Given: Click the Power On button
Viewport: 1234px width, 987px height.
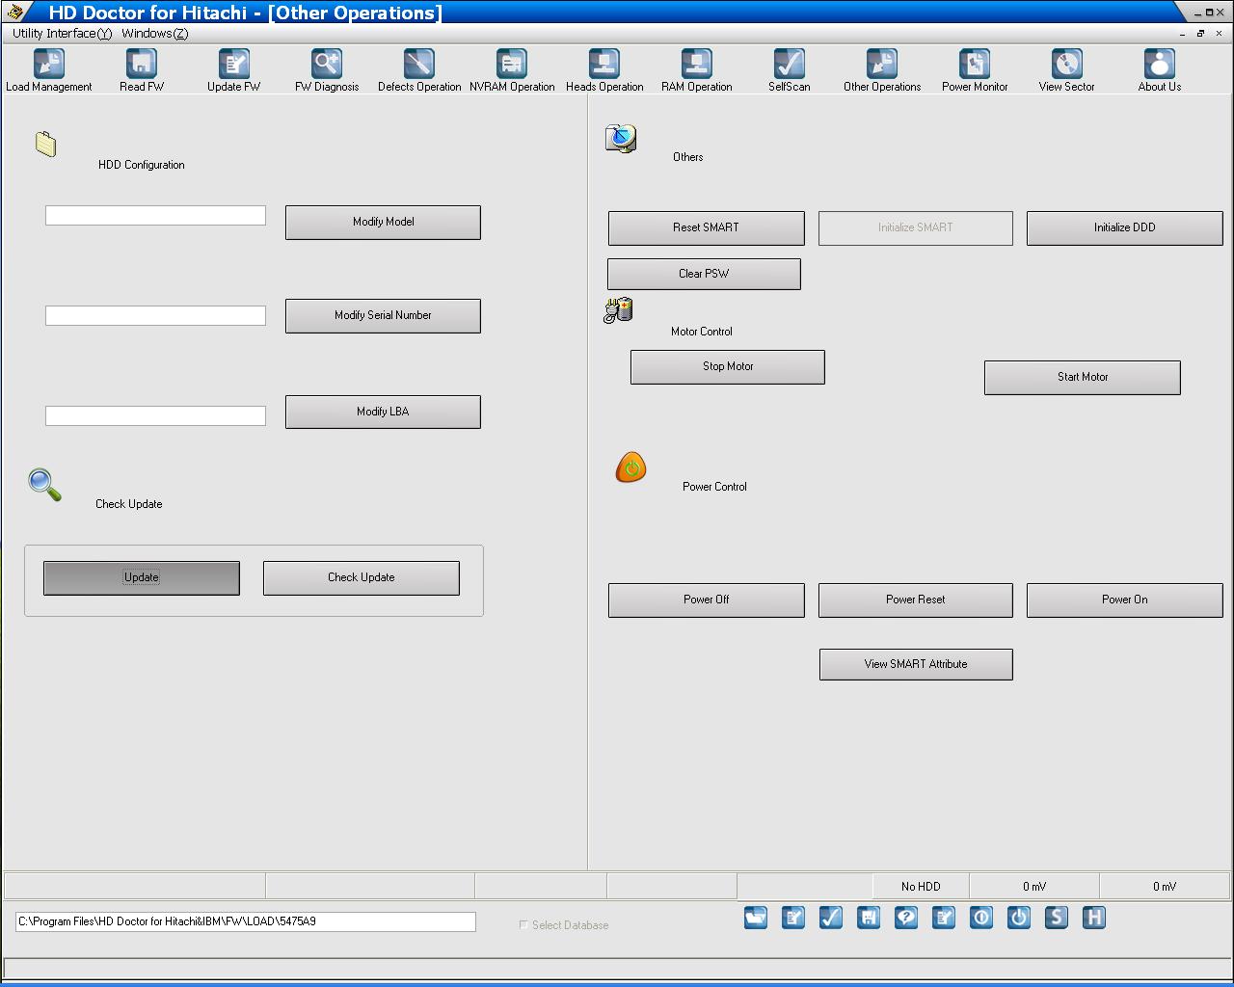Looking at the screenshot, I should click(1125, 600).
